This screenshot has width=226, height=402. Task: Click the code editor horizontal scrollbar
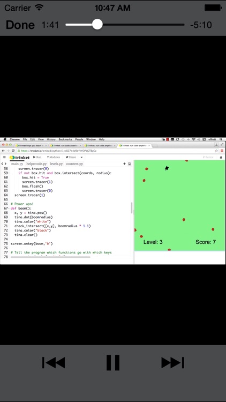pyautogui.click(x=50, y=257)
